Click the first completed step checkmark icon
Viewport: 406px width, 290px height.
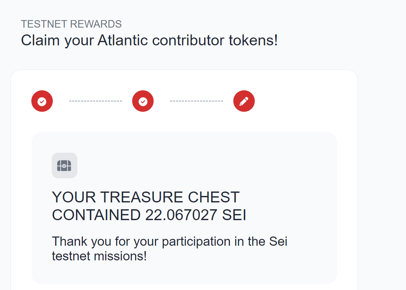tap(42, 101)
